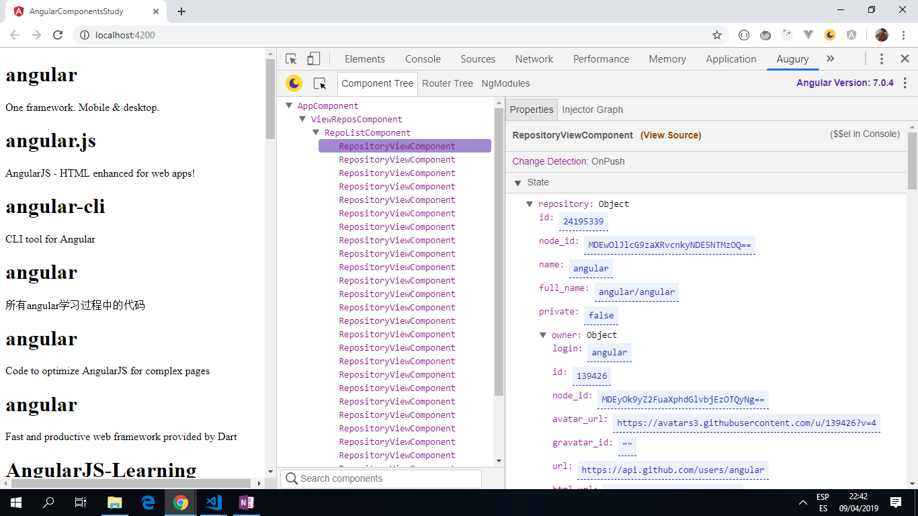Activate Augury's select element tool
This screenshot has height=516, width=918.
click(x=320, y=83)
